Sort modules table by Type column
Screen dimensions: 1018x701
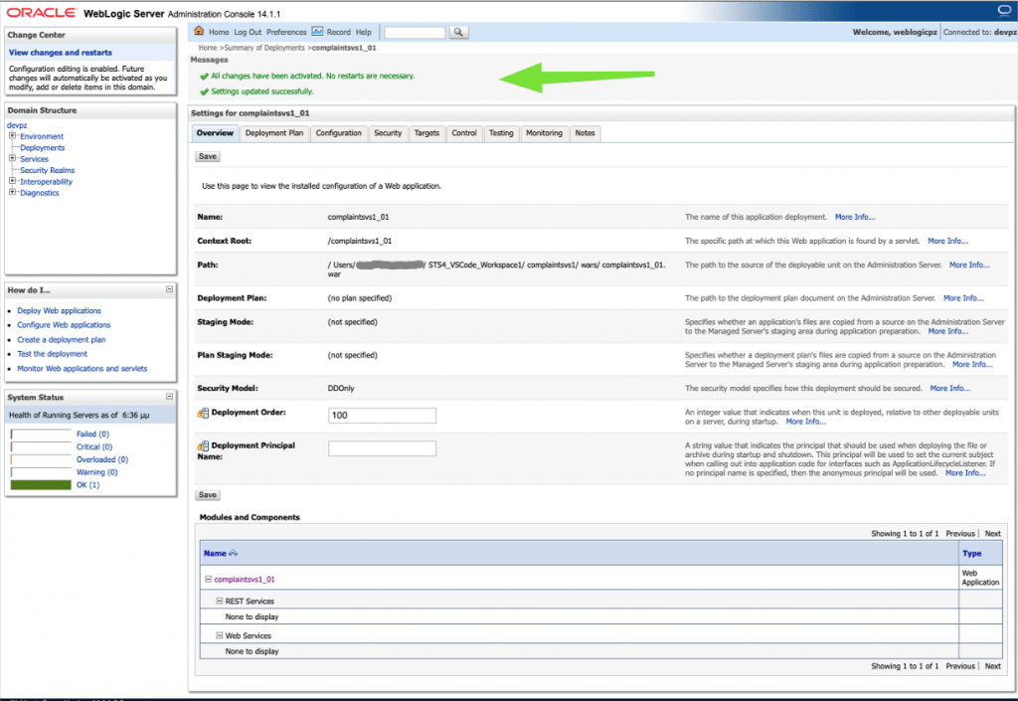click(971, 554)
